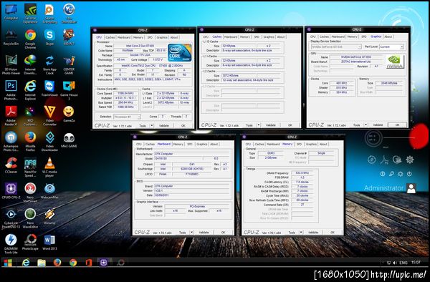Screen dimensions: 430x282
Task: Click the 15:07 taskbar clock
Action: (416, 262)
